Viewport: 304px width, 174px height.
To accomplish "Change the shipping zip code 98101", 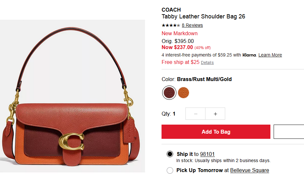I will coord(207,154).
